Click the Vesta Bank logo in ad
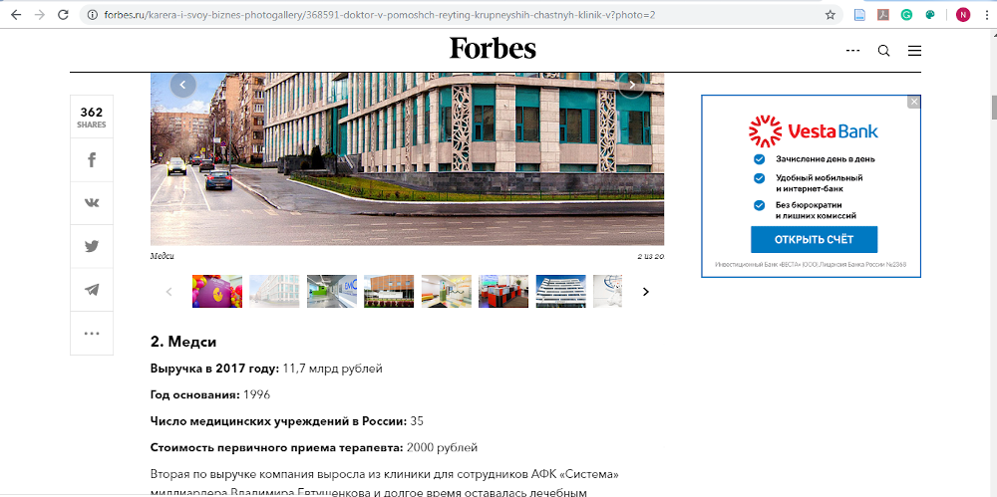This screenshot has width=997, height=497. pyautogui.click(x=814, y=130)
